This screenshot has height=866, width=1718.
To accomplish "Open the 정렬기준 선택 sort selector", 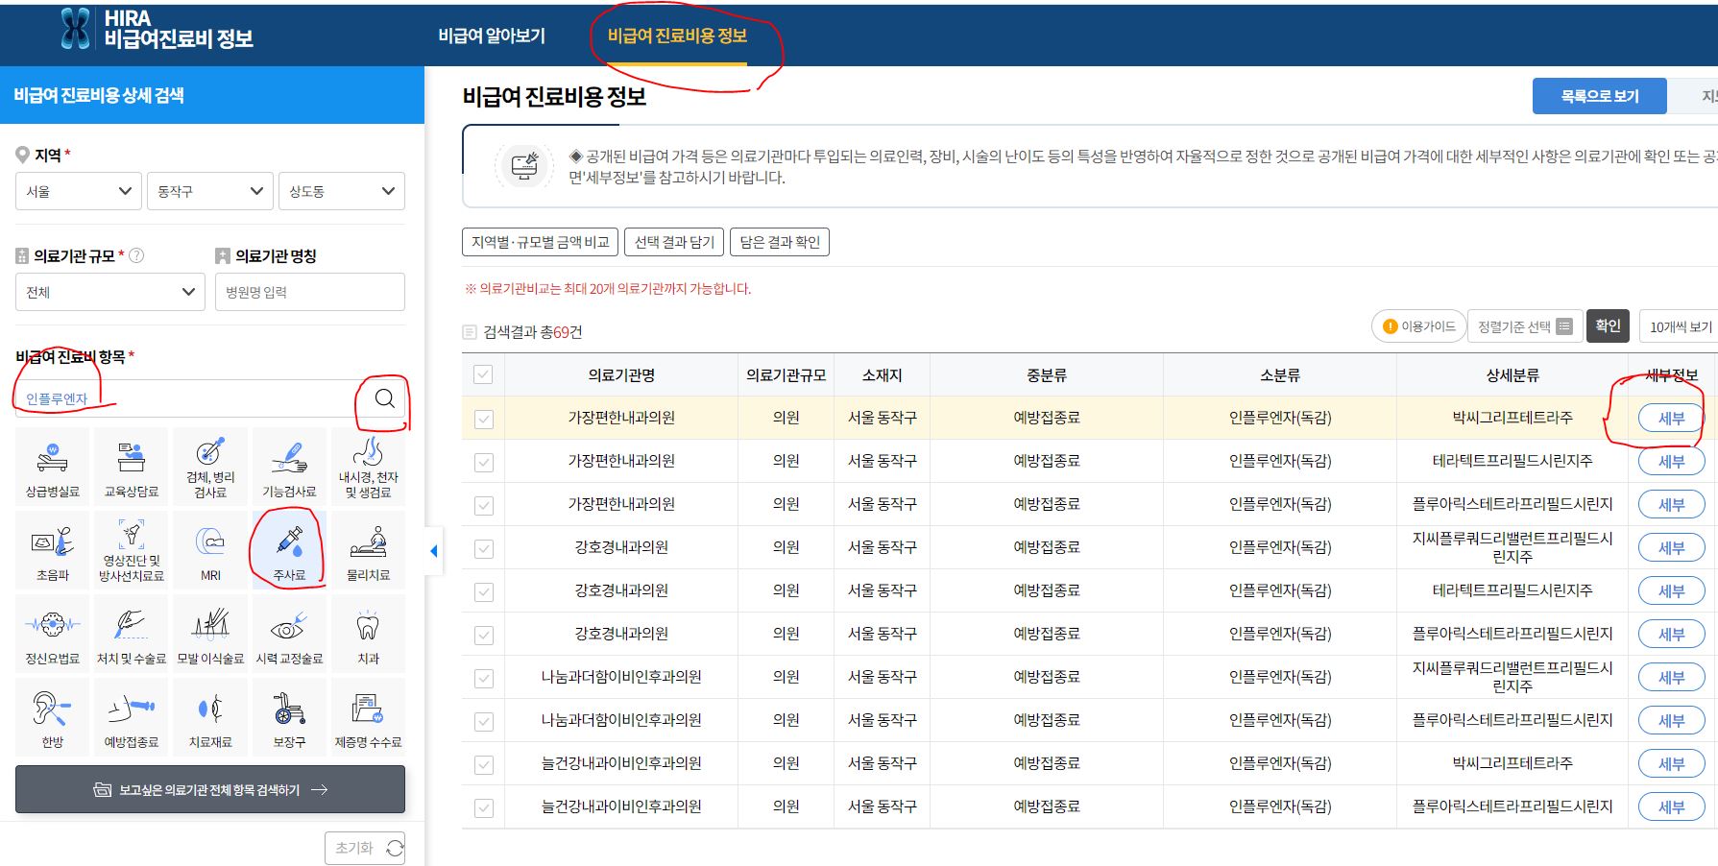I will click(x=1525, y=326).
